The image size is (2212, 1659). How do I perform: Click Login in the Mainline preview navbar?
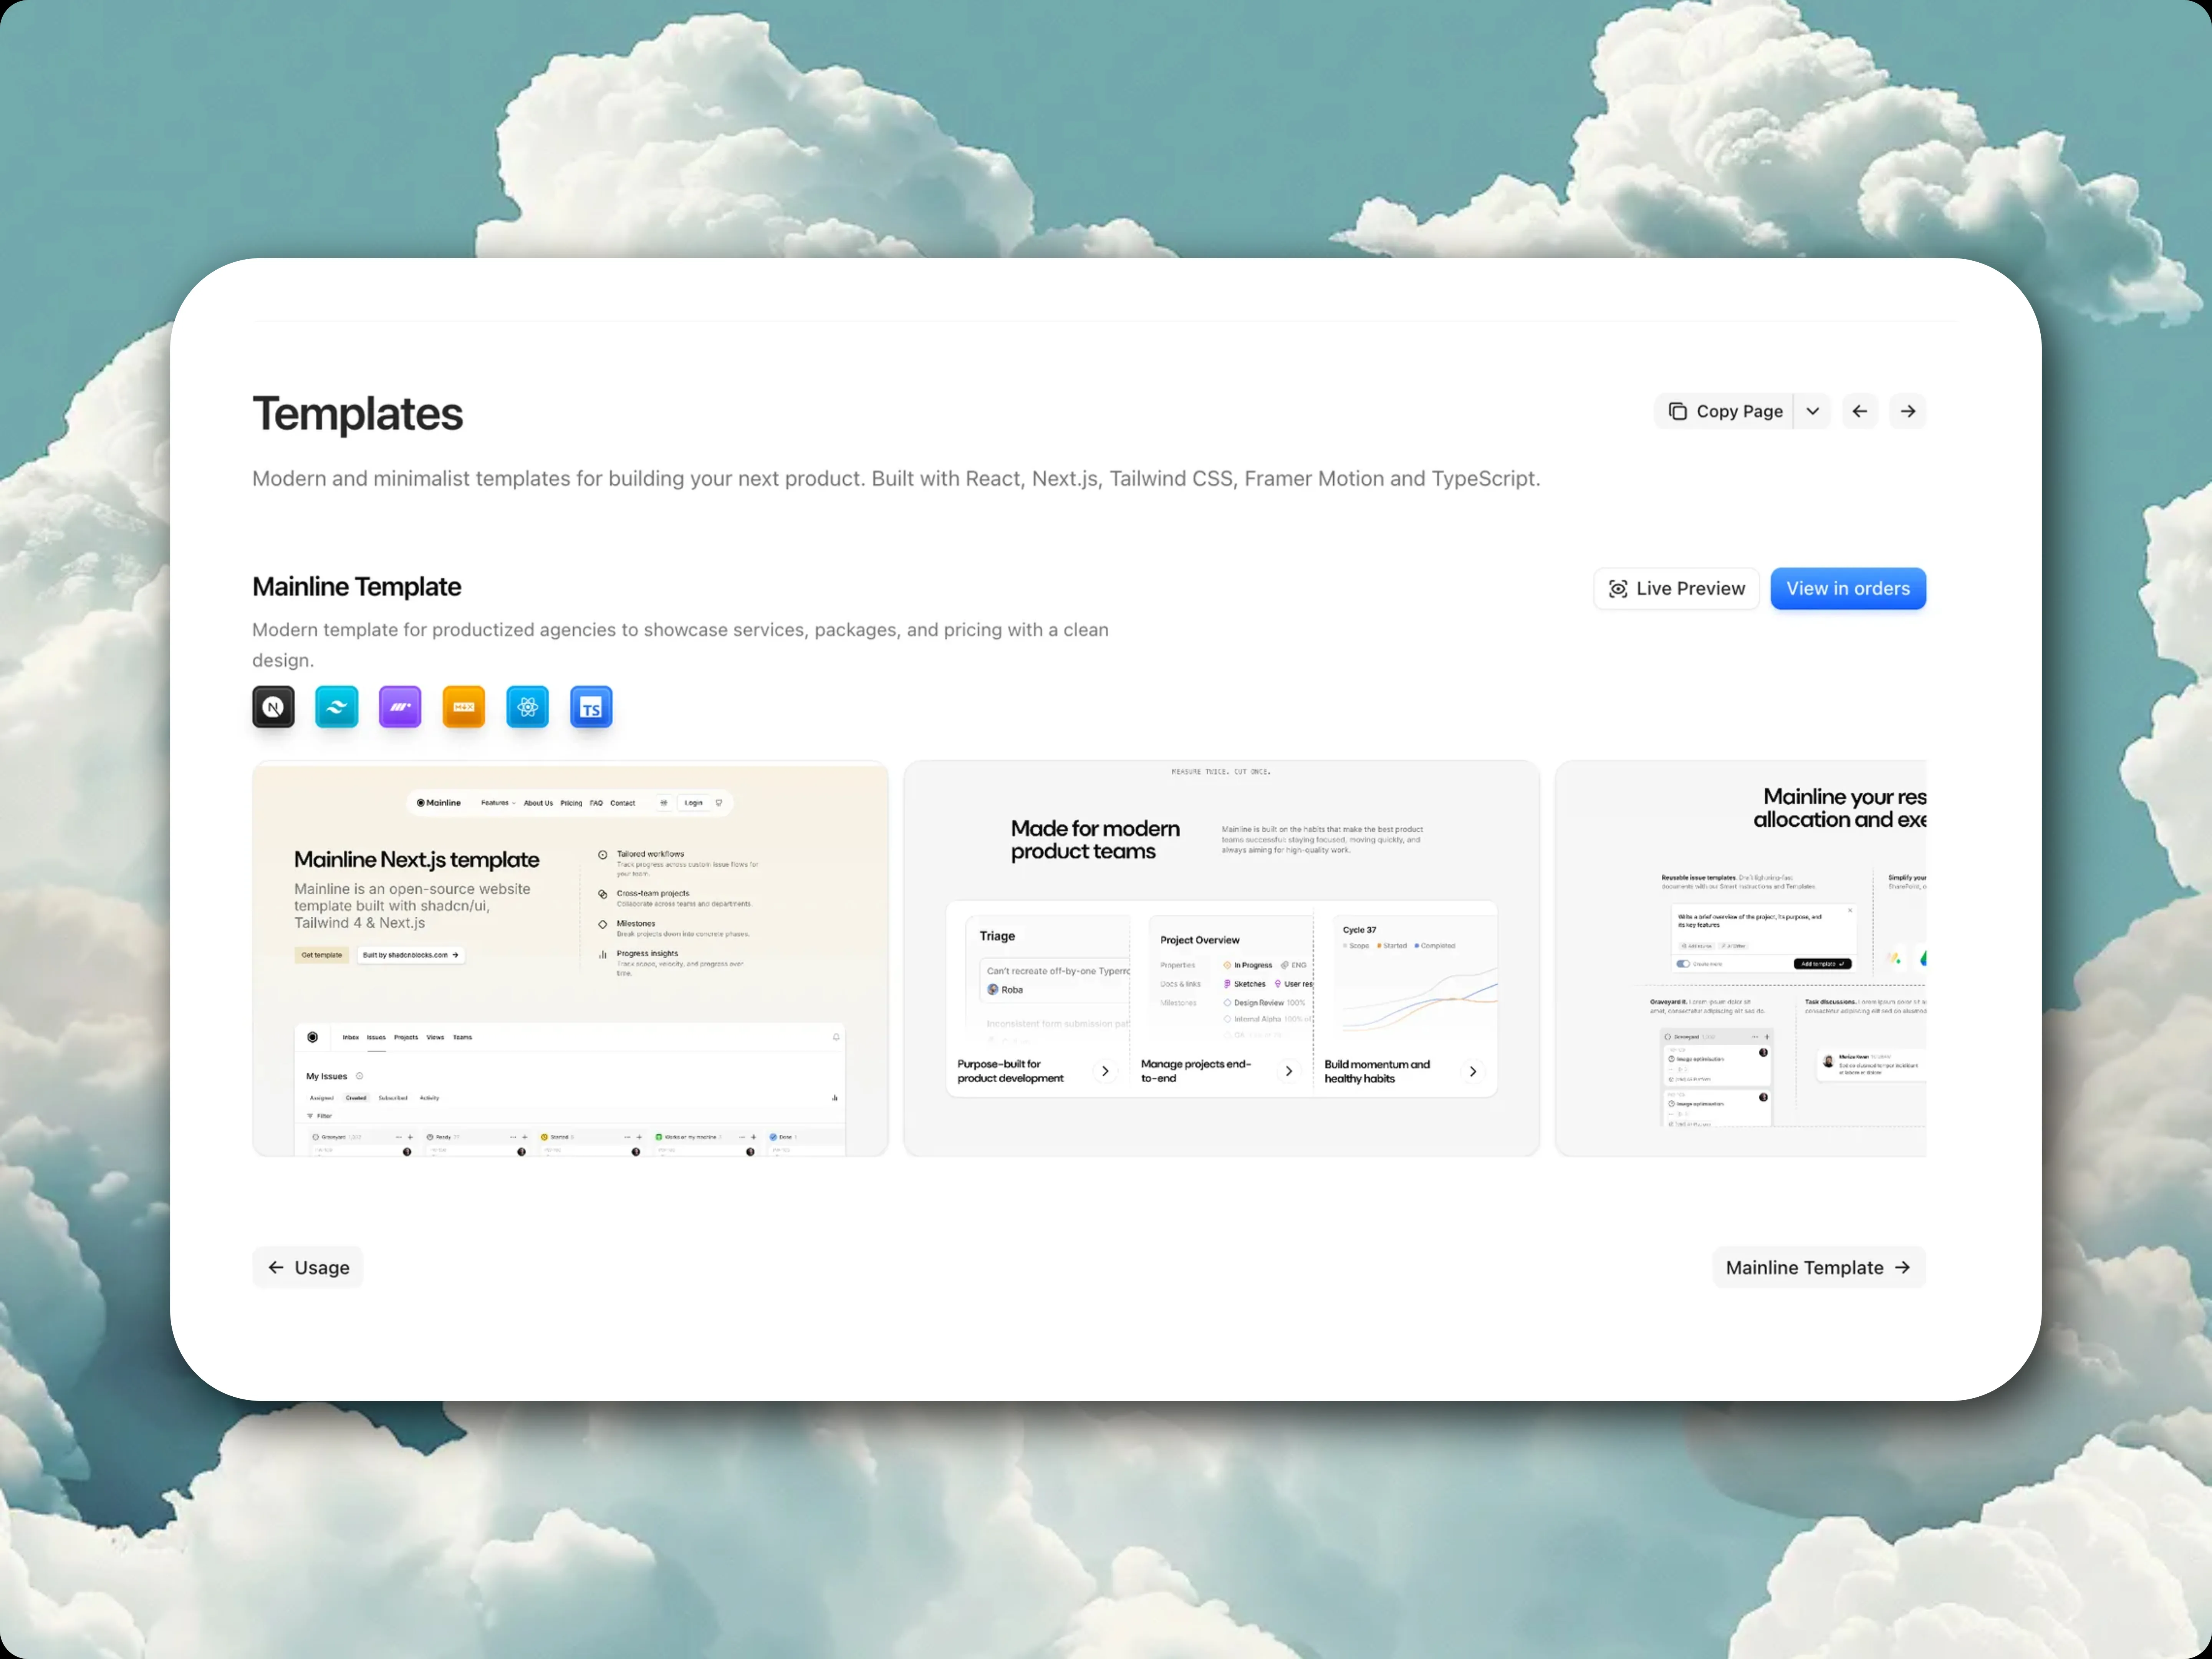693,803
